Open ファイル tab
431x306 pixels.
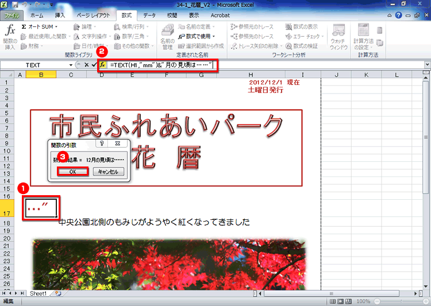click(11, 16)
